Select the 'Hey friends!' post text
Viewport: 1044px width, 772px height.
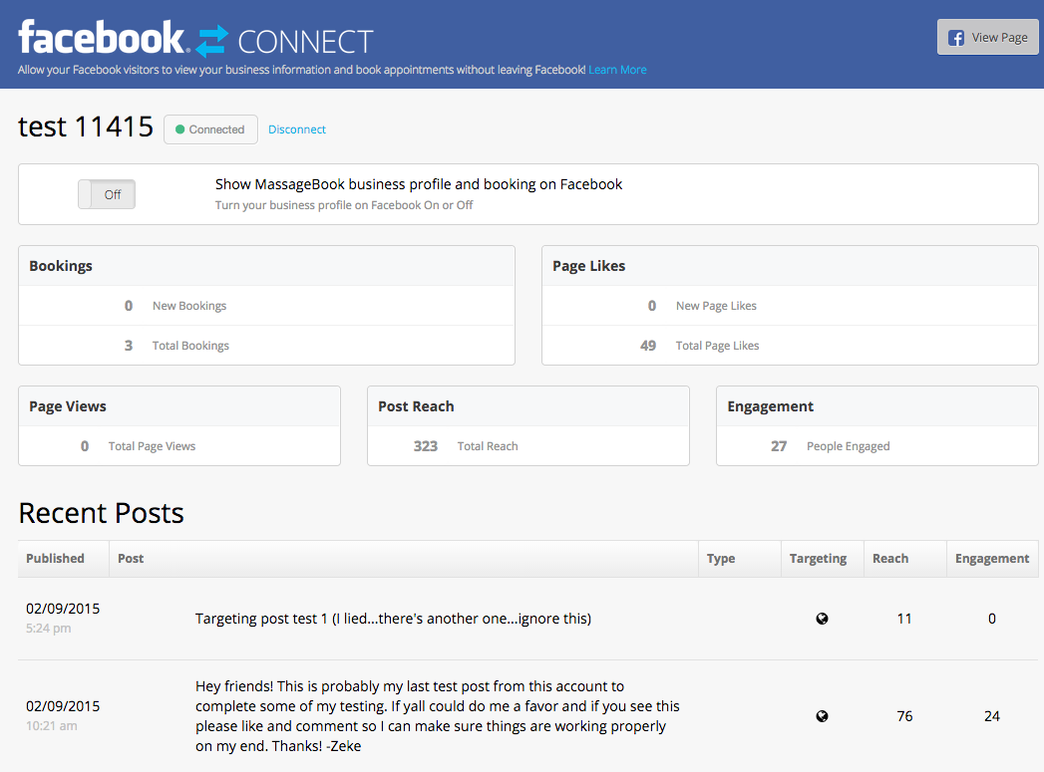pyautogui.click(x=438, y=716)
